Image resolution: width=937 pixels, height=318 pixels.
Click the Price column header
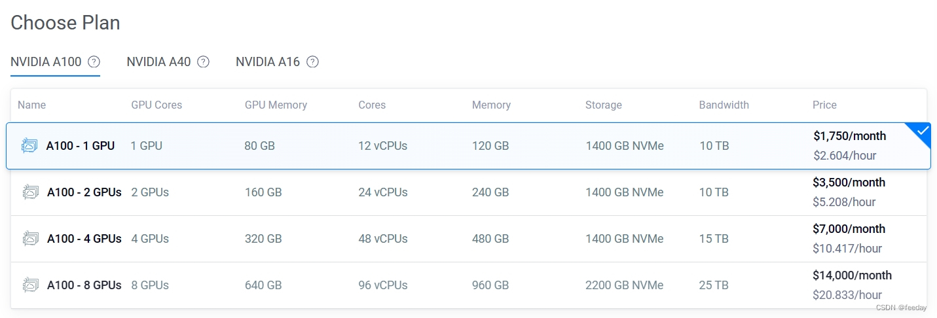click(824, 105)
